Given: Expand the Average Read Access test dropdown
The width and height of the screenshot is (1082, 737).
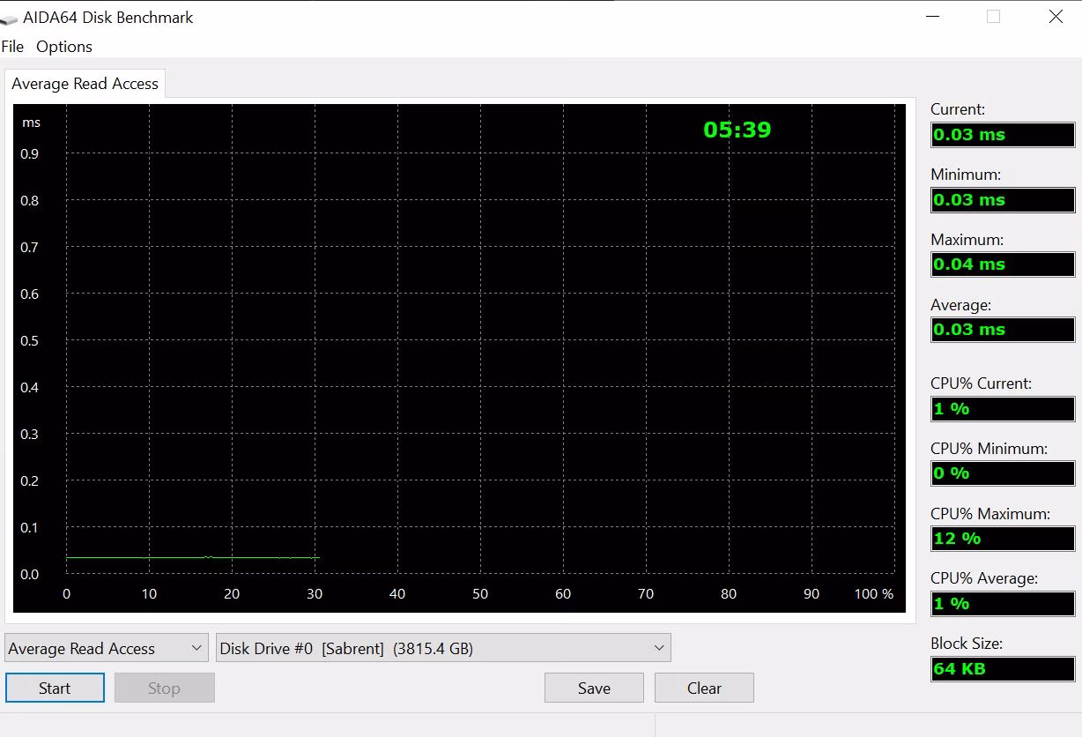Looking at the screenshot, I should [x=107, y=649].
